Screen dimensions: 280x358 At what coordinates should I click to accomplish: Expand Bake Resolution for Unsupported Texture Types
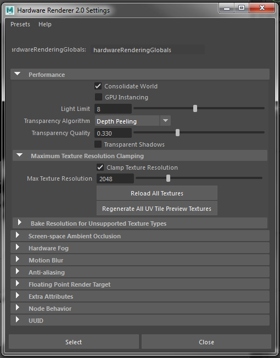pos(140,223)
